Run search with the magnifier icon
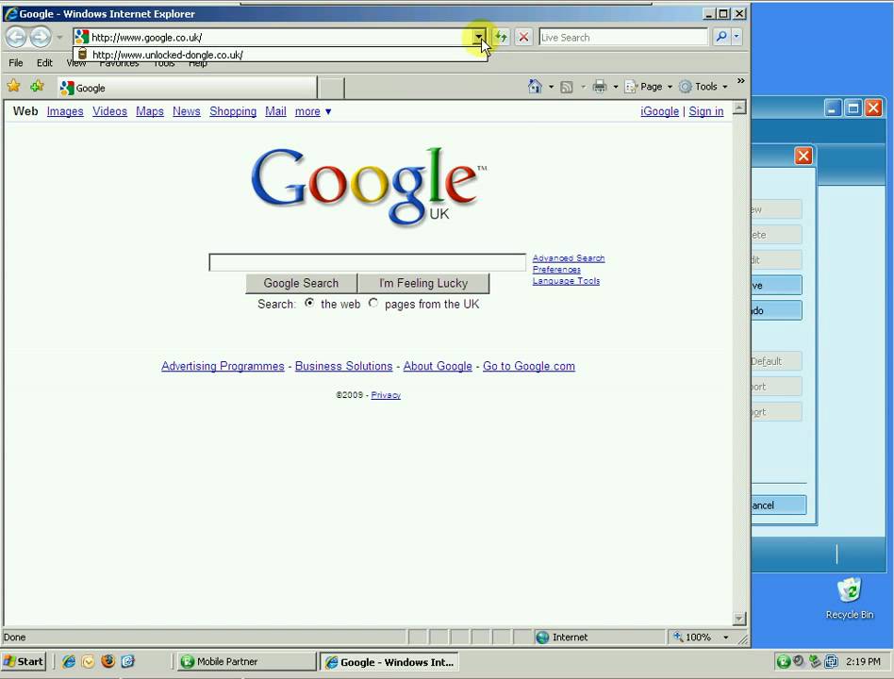Viewport: 894px width, 679px height. pos(720,37)
